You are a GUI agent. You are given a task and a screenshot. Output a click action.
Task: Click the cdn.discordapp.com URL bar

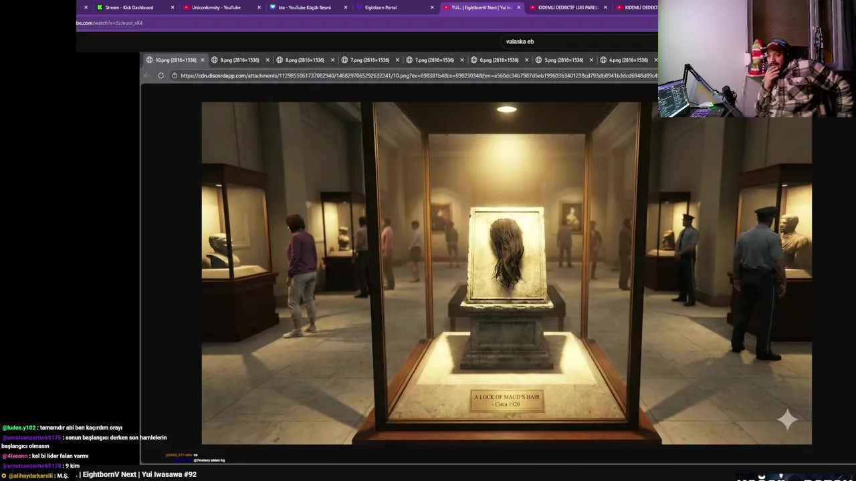pos(413,75)
